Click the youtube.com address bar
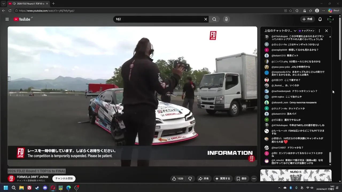The image size is (342, 192). click(x=148, y=11)
